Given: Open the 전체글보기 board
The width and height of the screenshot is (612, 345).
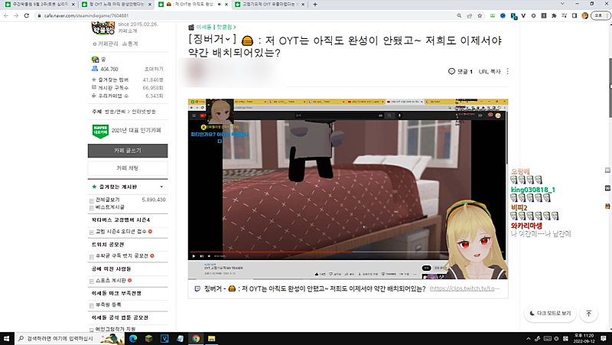Looking at the screenshot, I should click(108, 200).
